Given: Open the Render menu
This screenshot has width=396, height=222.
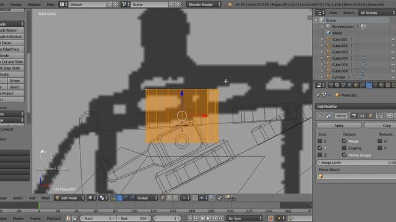Looking at the screenshot, I should [16, 4].
